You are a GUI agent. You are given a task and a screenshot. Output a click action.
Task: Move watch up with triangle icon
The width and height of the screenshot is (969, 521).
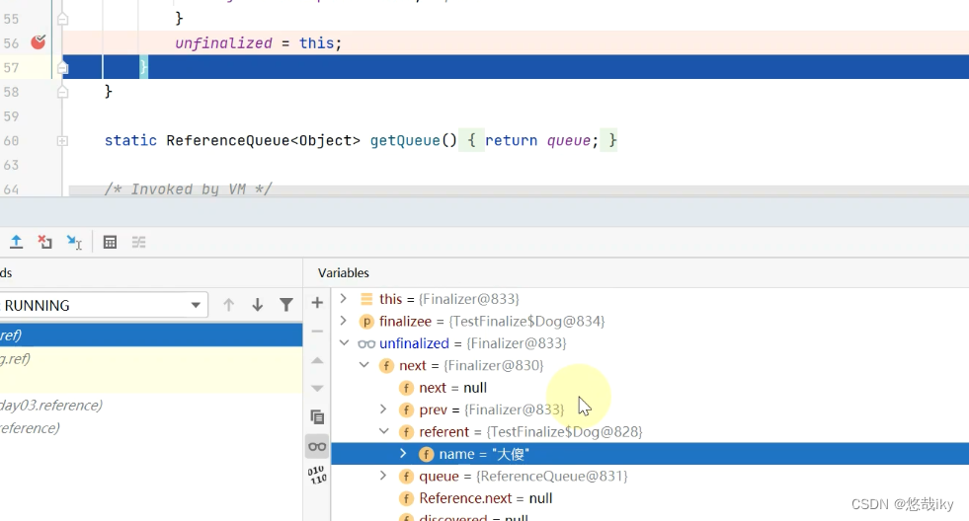317,360
